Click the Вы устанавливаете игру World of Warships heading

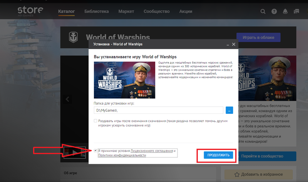[x=135, y=57]
